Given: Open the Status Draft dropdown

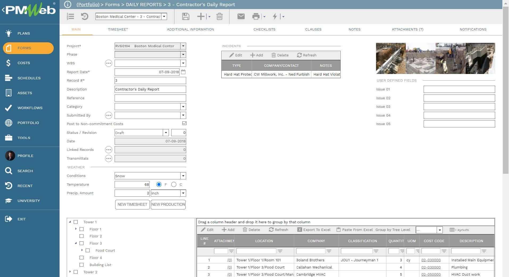Looking at the screenshot, I should pyautogui.click(x=166, y=133).
